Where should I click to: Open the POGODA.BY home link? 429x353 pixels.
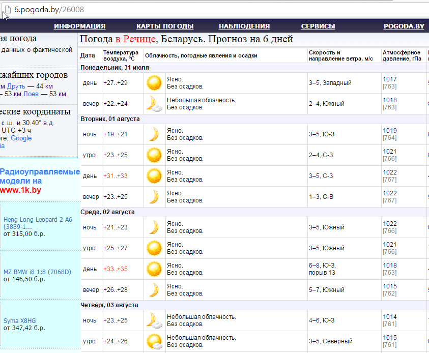404,26
